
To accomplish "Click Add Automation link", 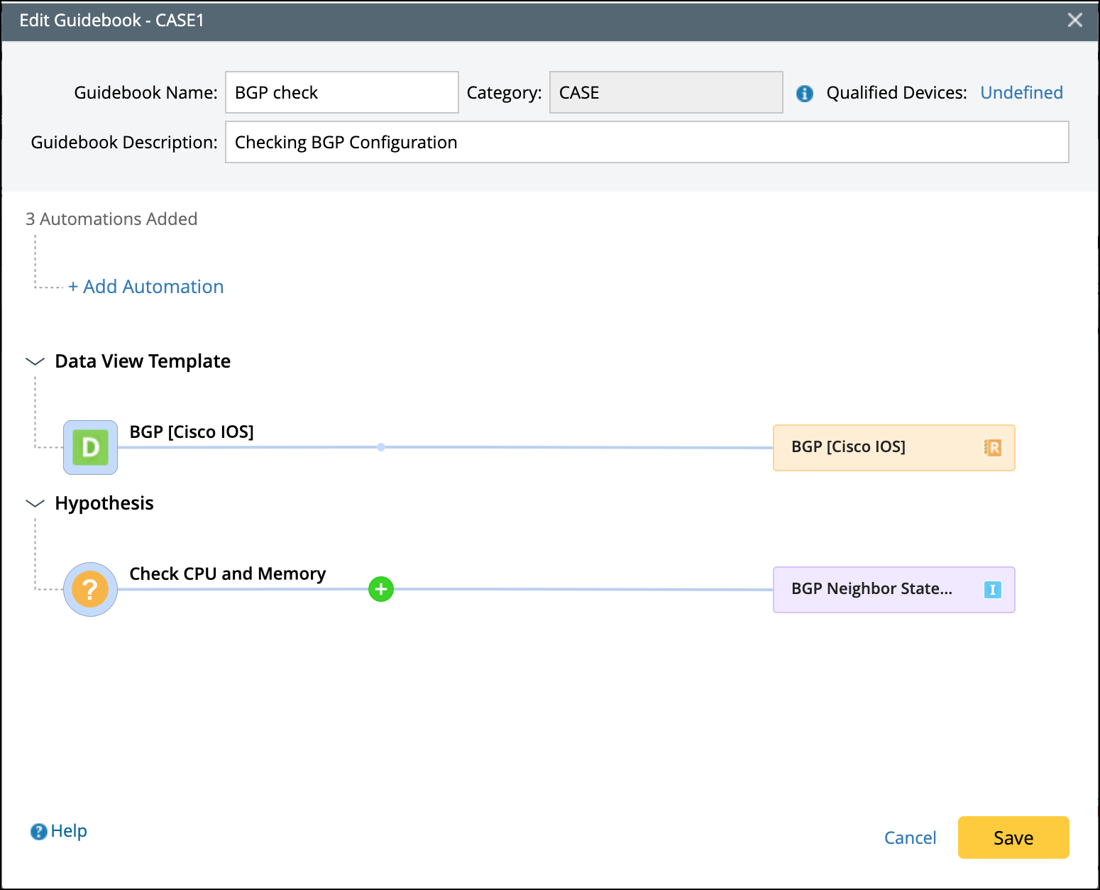I will tap(146, 287).
